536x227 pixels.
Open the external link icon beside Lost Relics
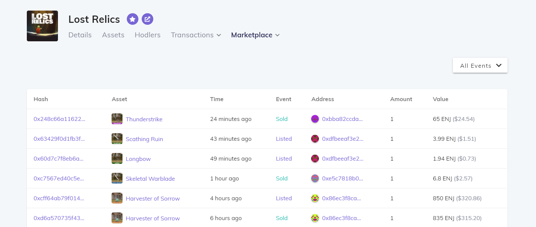[147, 19]
